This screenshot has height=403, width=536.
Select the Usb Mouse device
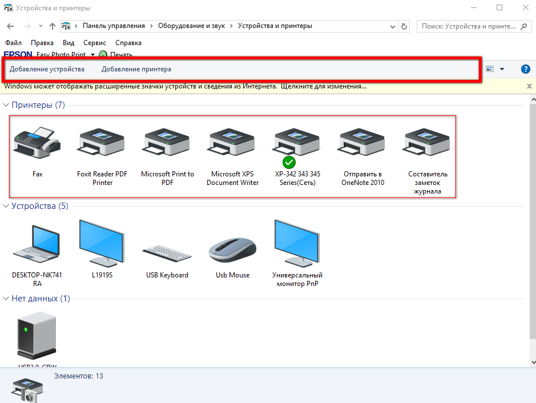(232, 250)
